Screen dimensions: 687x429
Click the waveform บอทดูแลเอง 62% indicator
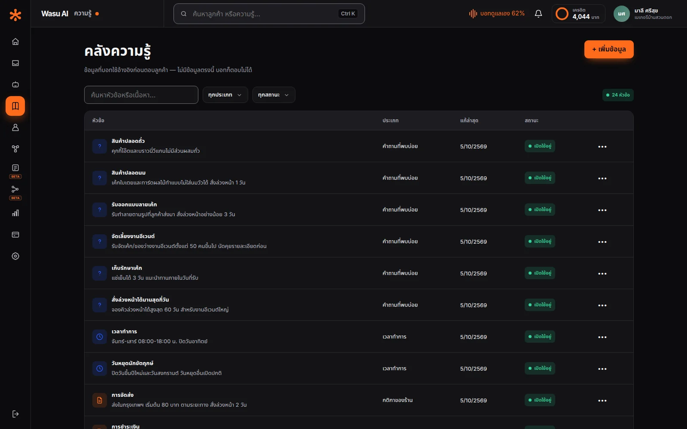497,14
